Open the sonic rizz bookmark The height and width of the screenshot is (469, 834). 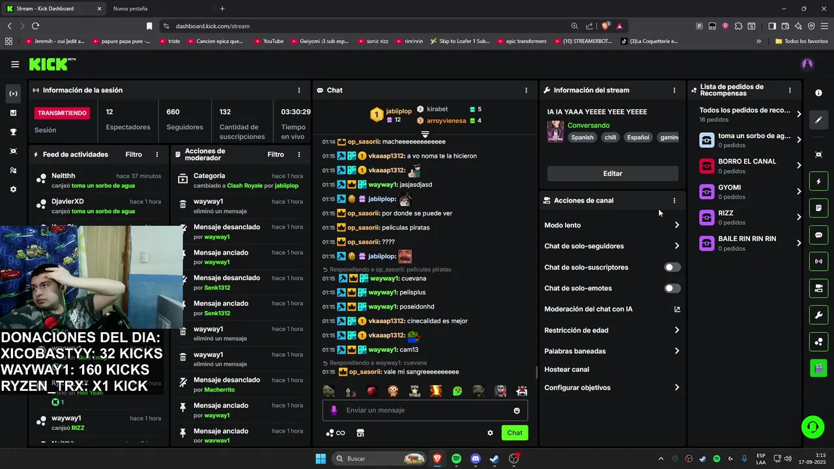click(372, 41)
